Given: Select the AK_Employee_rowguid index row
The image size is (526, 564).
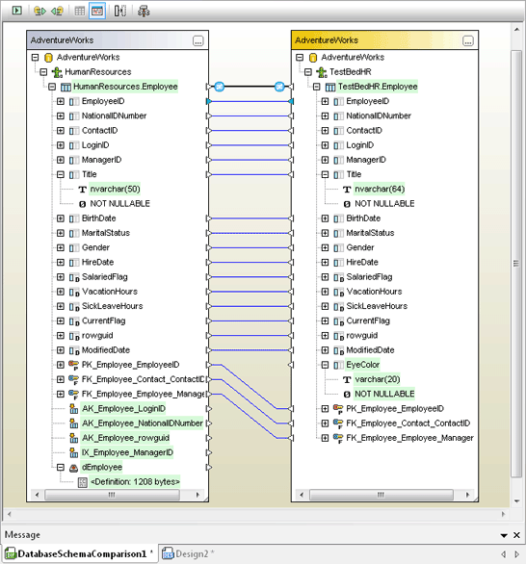Looking at the screenshot, I should 125,438.
